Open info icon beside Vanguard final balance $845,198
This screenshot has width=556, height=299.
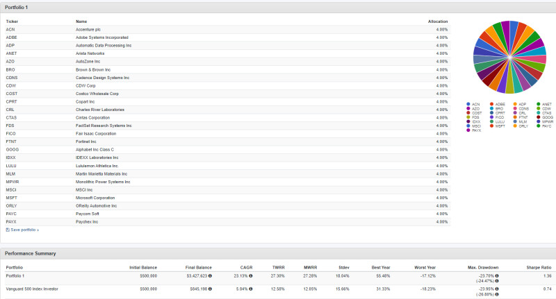click(210, 289)
